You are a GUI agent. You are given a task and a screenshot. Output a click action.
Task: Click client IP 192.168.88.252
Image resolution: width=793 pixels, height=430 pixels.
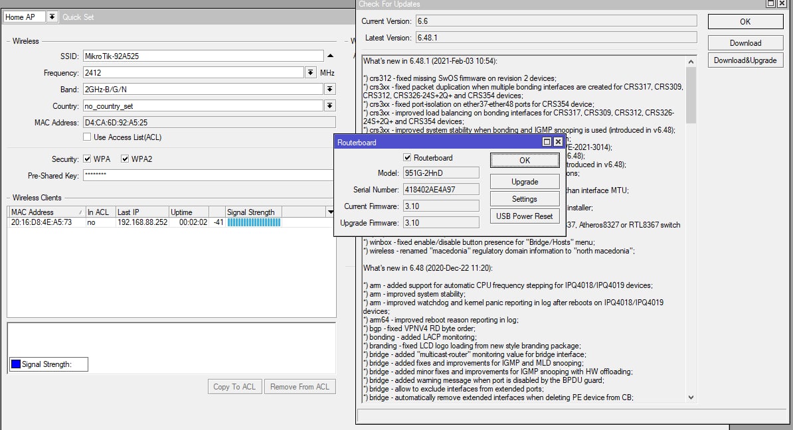(142, 222)
